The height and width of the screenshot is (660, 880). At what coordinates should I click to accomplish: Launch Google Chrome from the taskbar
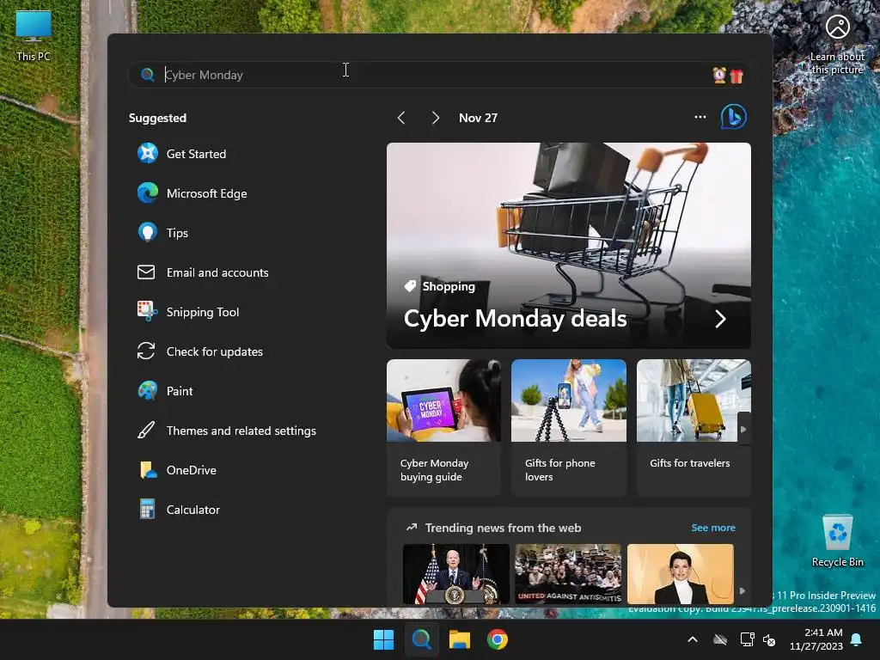coord(498,639)
